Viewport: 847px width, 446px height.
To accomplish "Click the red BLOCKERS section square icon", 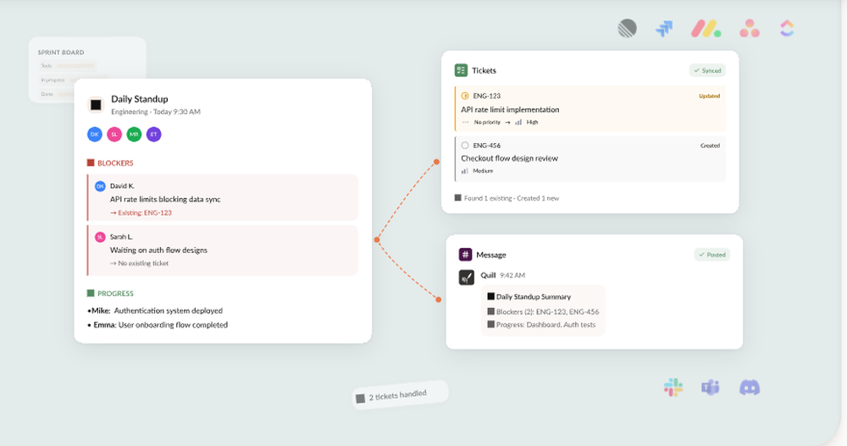I will point(91,162).
